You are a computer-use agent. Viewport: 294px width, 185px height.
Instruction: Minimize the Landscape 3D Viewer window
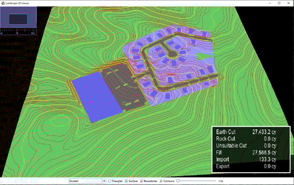(270, 3)
